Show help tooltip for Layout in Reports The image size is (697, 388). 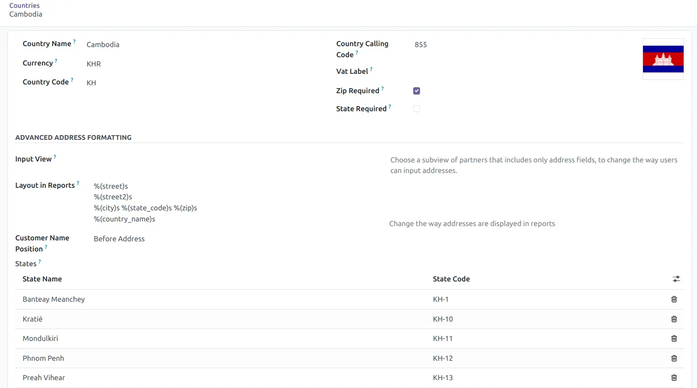click(78, 183)
